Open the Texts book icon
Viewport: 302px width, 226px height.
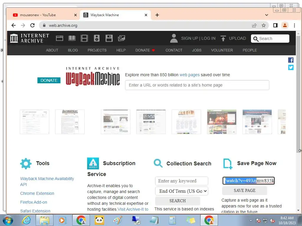pos(72,38)
